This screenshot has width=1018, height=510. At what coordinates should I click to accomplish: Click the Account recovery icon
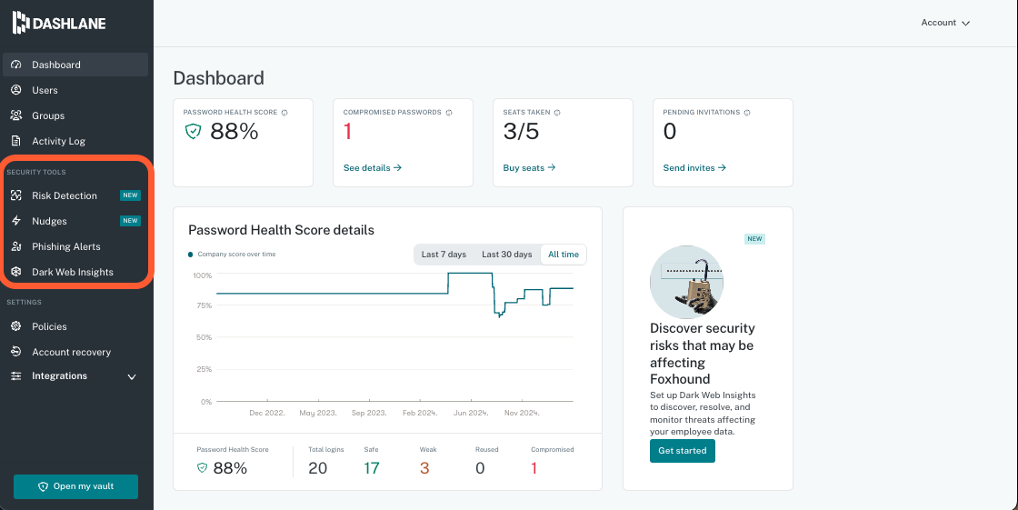coord(17,352)
